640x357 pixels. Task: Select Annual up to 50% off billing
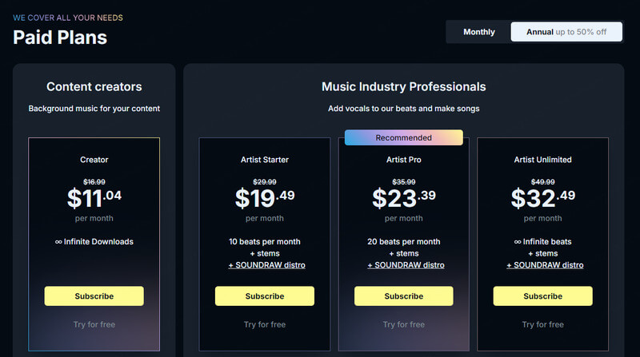pos(566,32)
